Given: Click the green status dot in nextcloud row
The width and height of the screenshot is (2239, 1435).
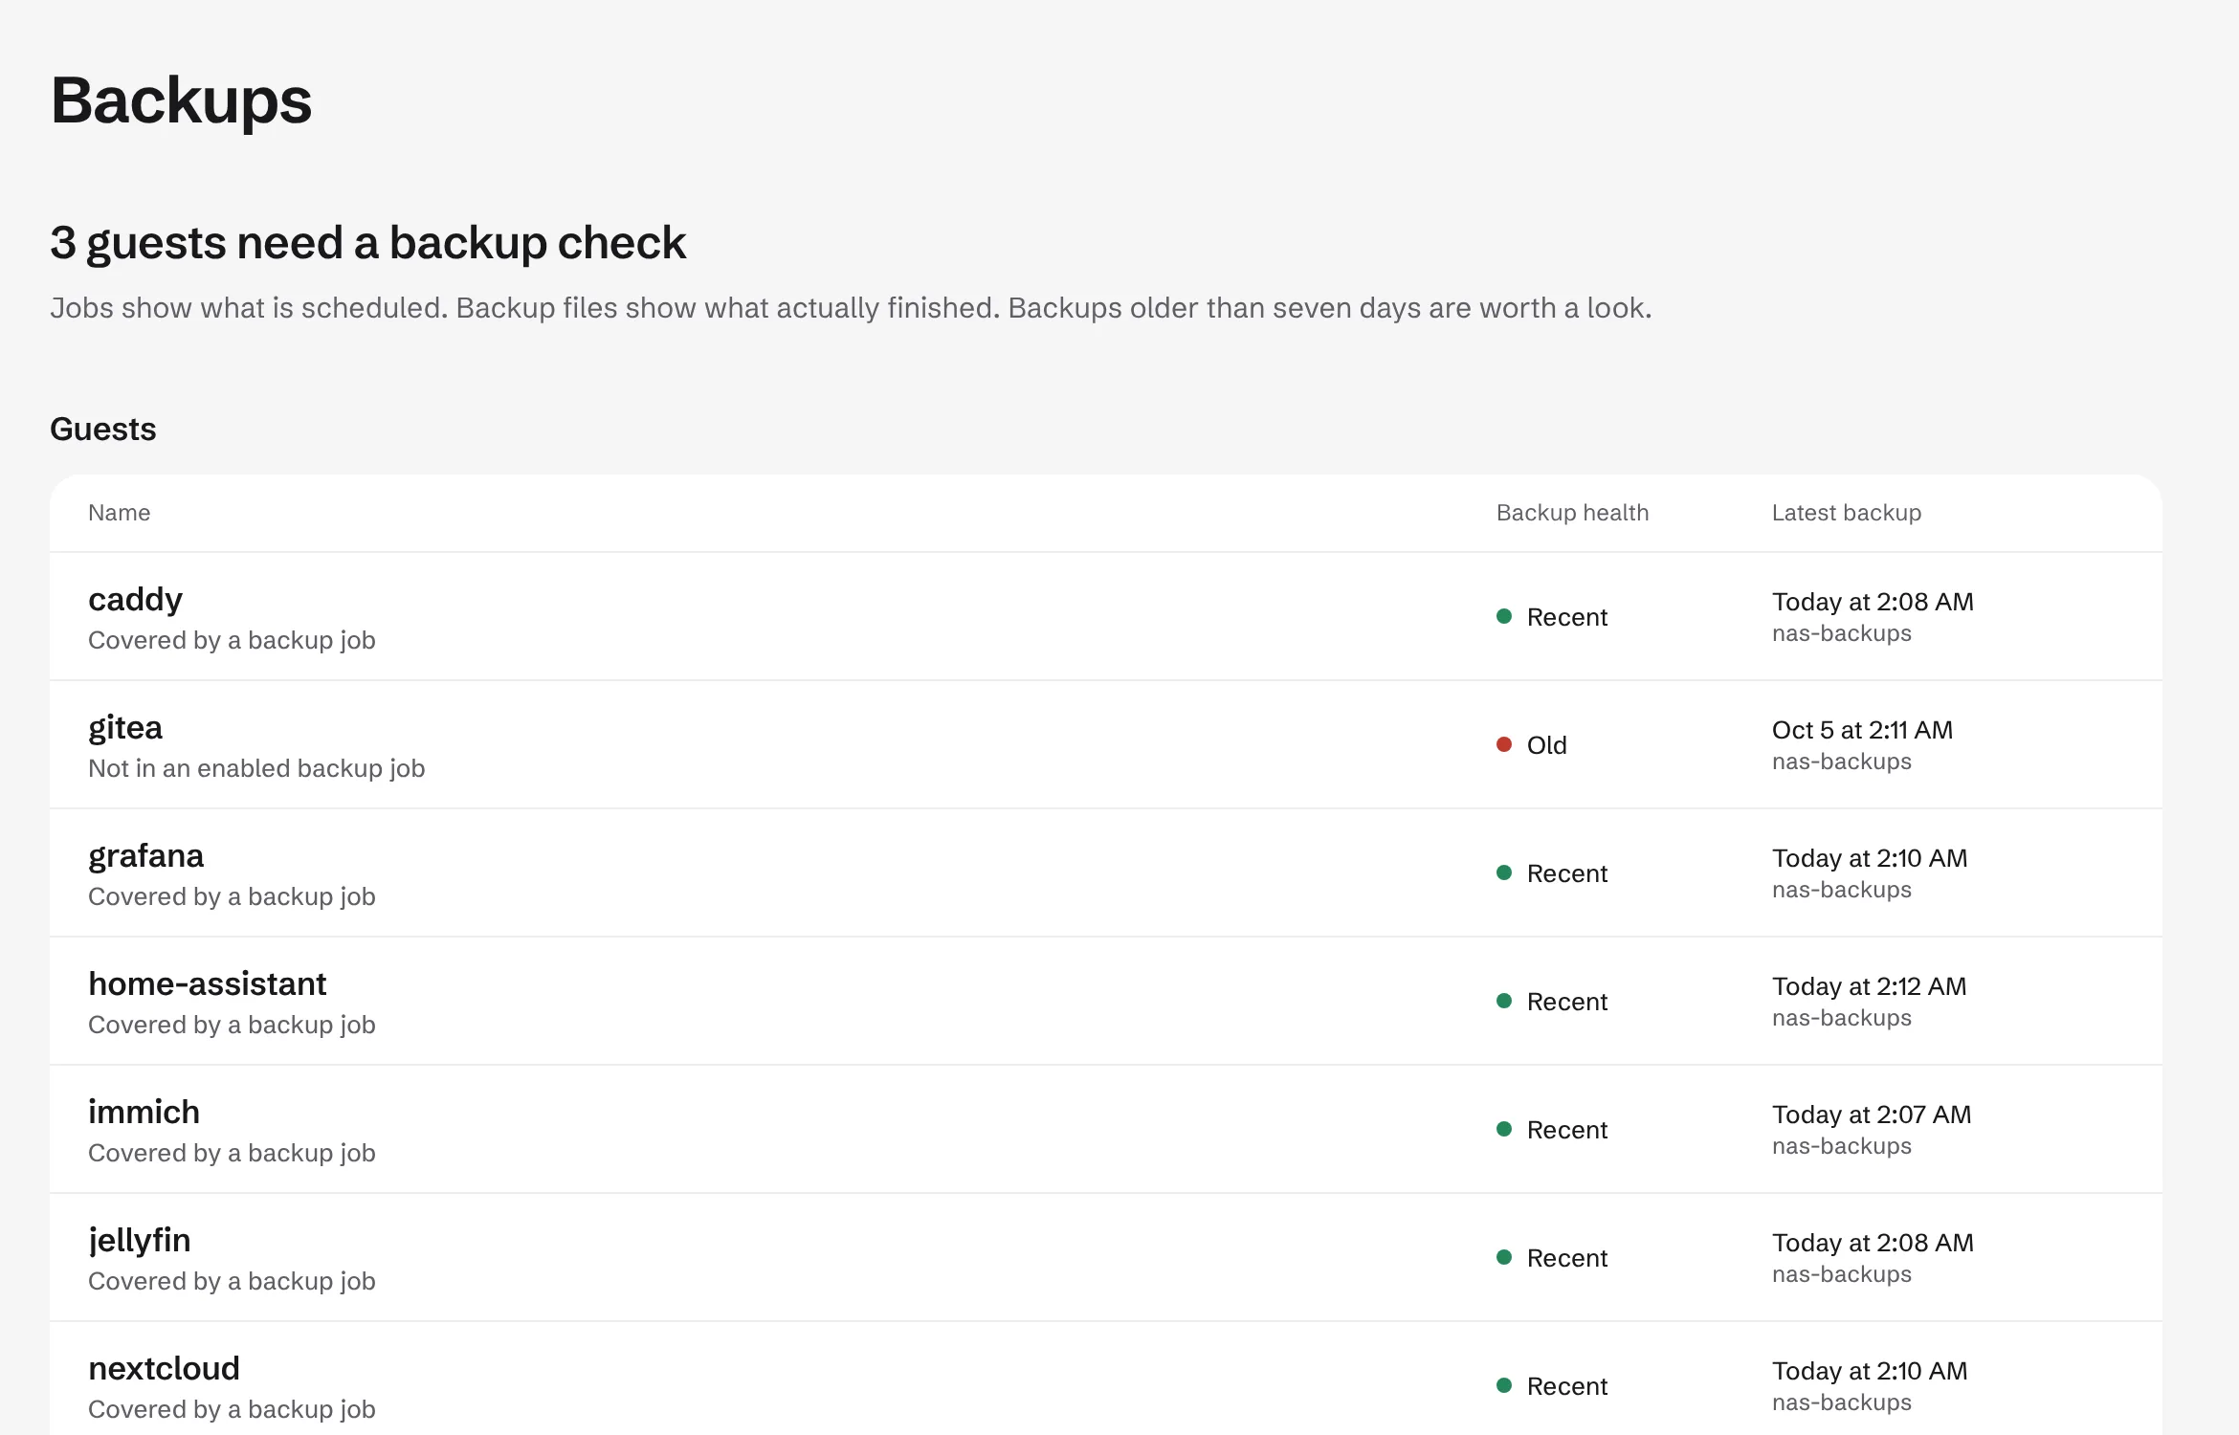Looking at the screenshot, I should point(1504,1385).
